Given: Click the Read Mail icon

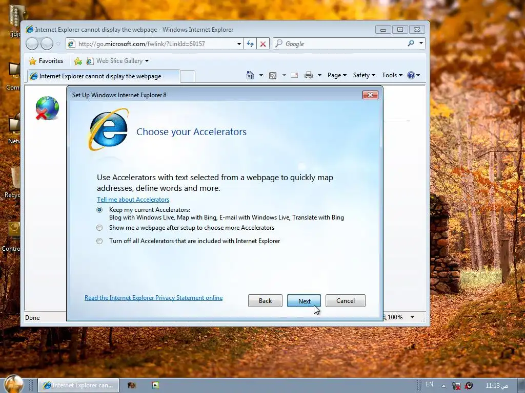Looking at the screenshot, I should pyautogui.click(x=294, y=75).
